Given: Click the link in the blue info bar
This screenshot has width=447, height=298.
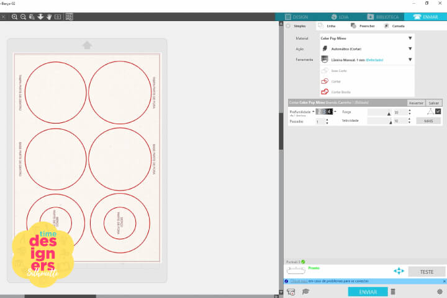Looking at the screenshot, I should [299, 281].
